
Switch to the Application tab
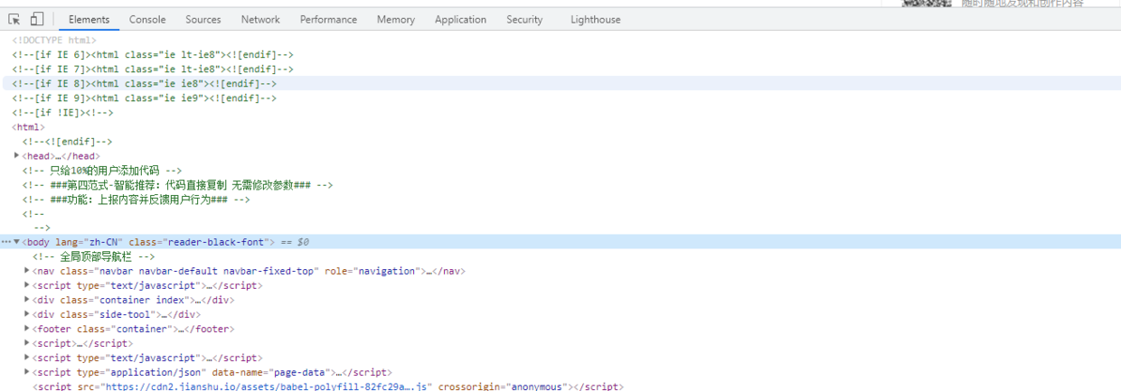pyautogui.click(x=460, y=19)
